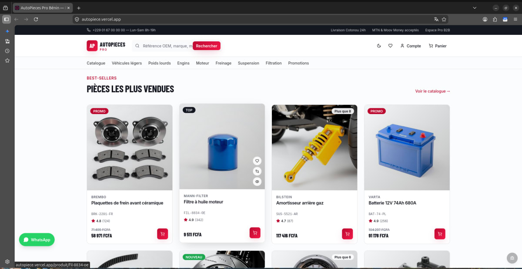The height and width of the screenshot is (269, 522).
Task: Click the Espace Pro B2B link
Action: point(438,30)
